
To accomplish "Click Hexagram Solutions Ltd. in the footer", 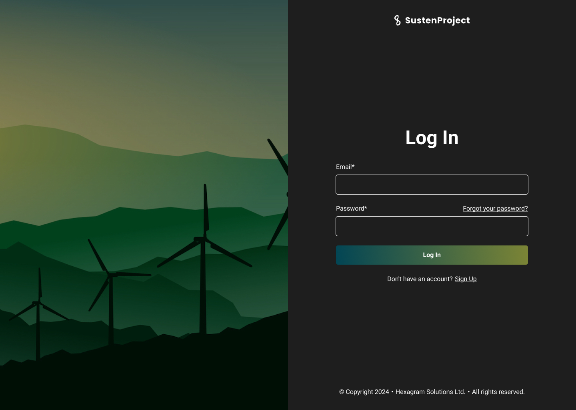I will (430, 392).
